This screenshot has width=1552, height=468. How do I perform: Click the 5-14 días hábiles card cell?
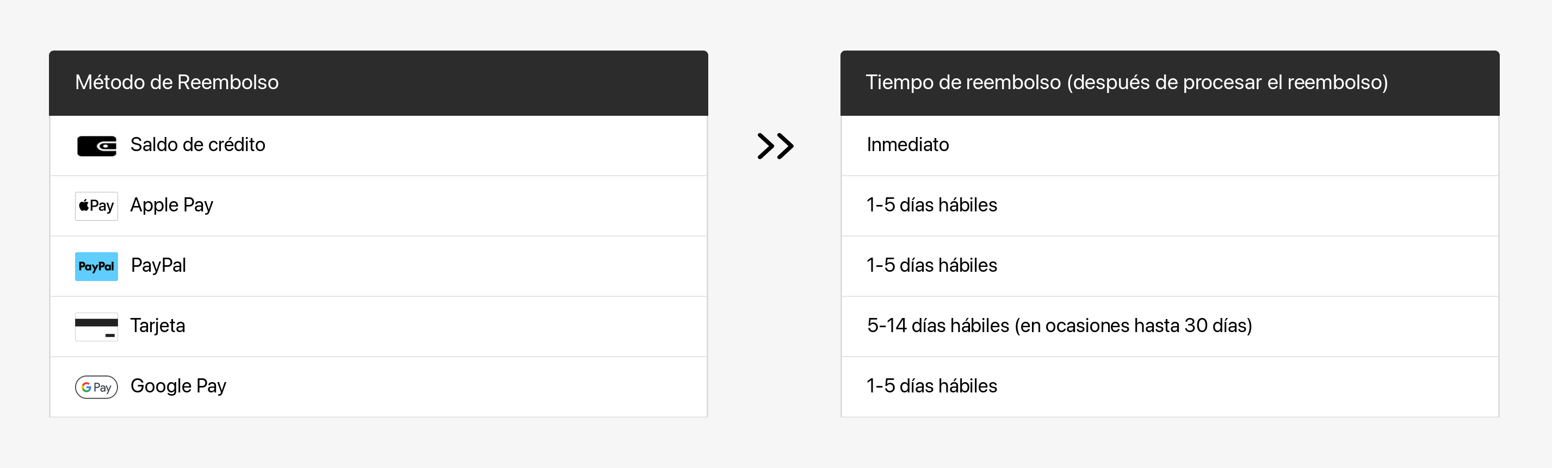click(1059, 326)
